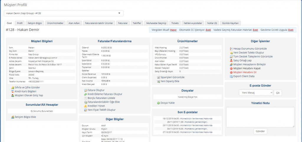The width and height of the screenshot is (302, 142).
Task: Open the Muhasebe Geçmişi tab
Action: click(x=156, y=23)
